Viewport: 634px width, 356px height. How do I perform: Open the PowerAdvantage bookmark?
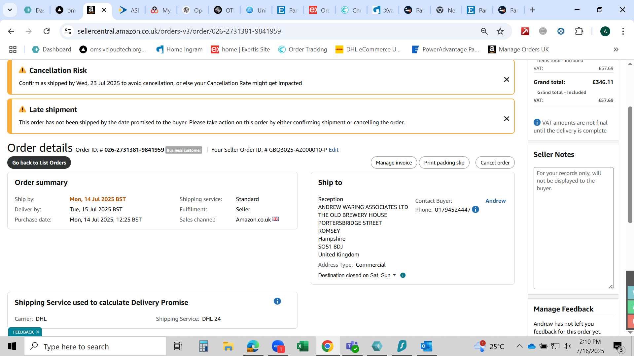[x=445, y=49]
